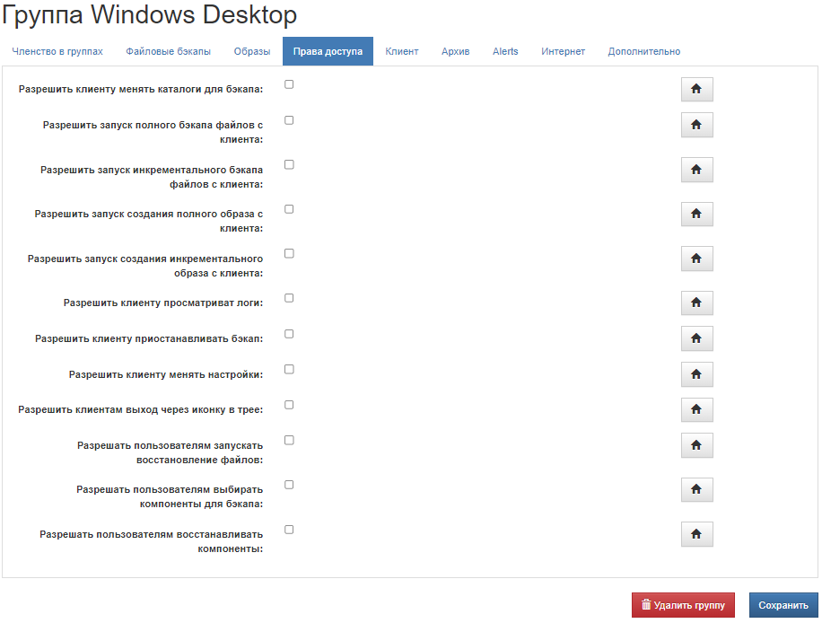Click Сохранить button
The image size is (822, 623).
783,605
